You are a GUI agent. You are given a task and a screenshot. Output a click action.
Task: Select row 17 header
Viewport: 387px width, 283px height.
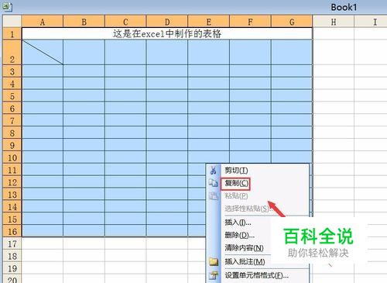12,243
